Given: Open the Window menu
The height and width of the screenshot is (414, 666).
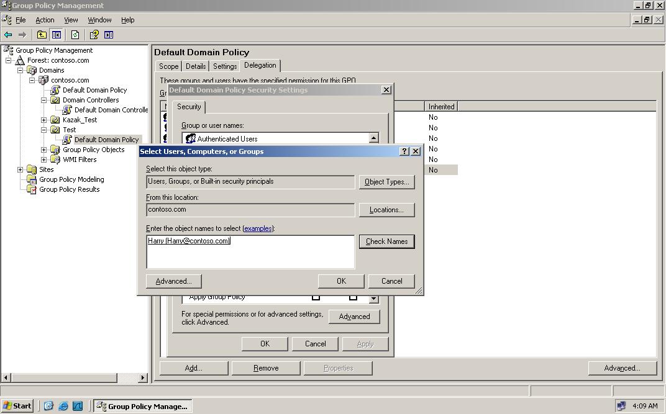Looking at the screenshot, I should pos(99,20).
